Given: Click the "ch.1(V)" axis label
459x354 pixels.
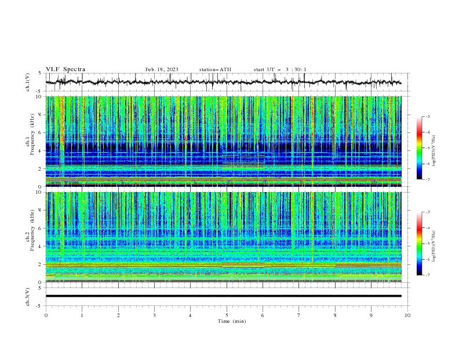Looking at the screenshot, I should click(28, 82).
